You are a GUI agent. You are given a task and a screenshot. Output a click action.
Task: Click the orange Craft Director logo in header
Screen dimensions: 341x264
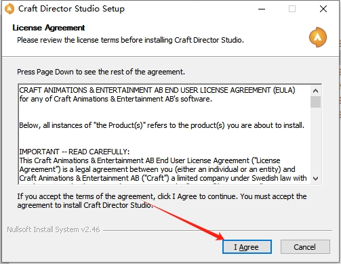coord(318,37)
